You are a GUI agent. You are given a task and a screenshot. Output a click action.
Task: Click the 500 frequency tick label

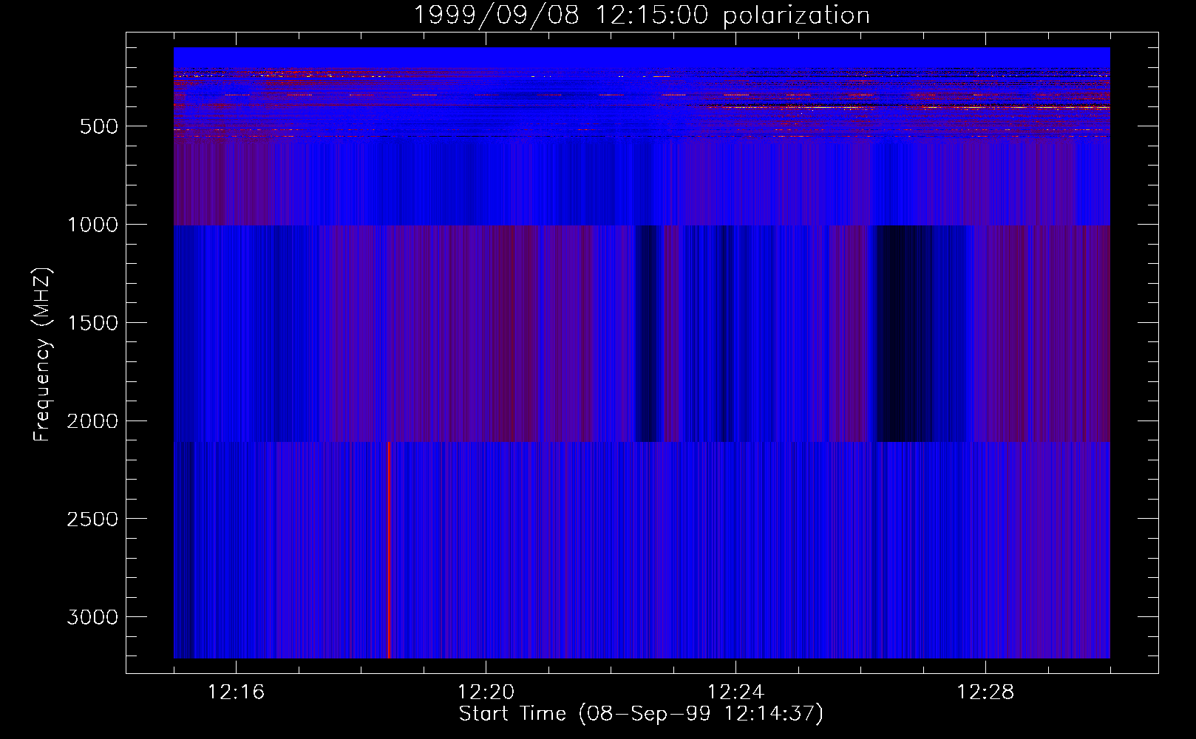(99, 126)
